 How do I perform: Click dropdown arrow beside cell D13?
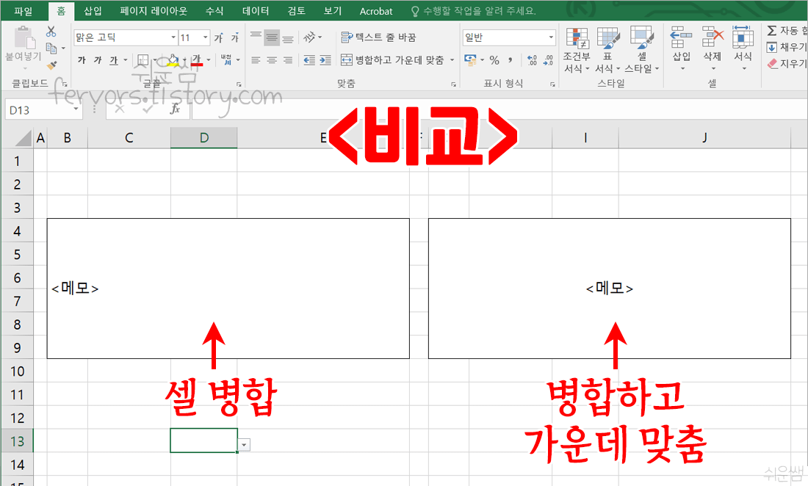(245, 446)
